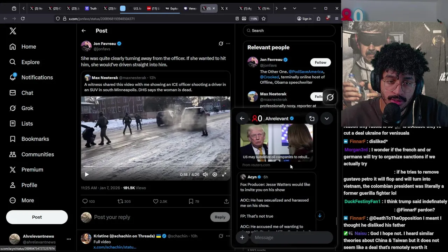Viewport: 448px width, 252px height.
Task: Open Grok from the sidebar
Action: coord(21,108)
